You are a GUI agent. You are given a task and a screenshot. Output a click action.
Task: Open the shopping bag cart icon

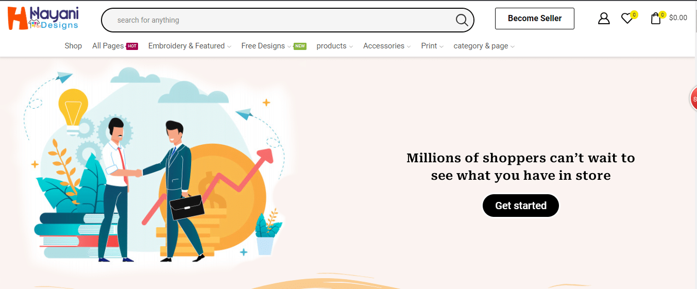click(656, 19)
